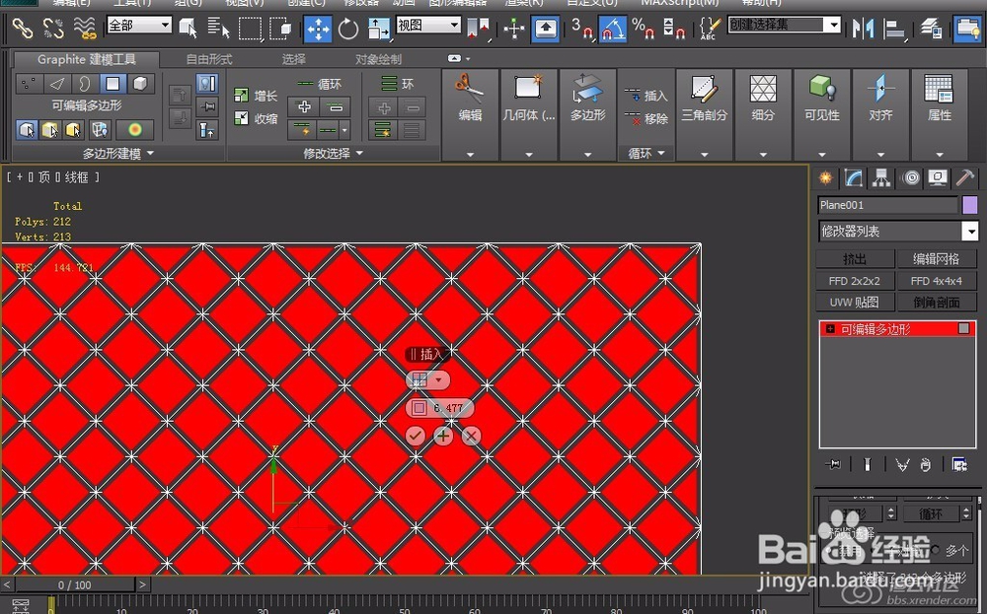The image size is (987, 614).
Task: Click Select and Manipulate icon
Action: pyautogui.click(x=513, y=29)
